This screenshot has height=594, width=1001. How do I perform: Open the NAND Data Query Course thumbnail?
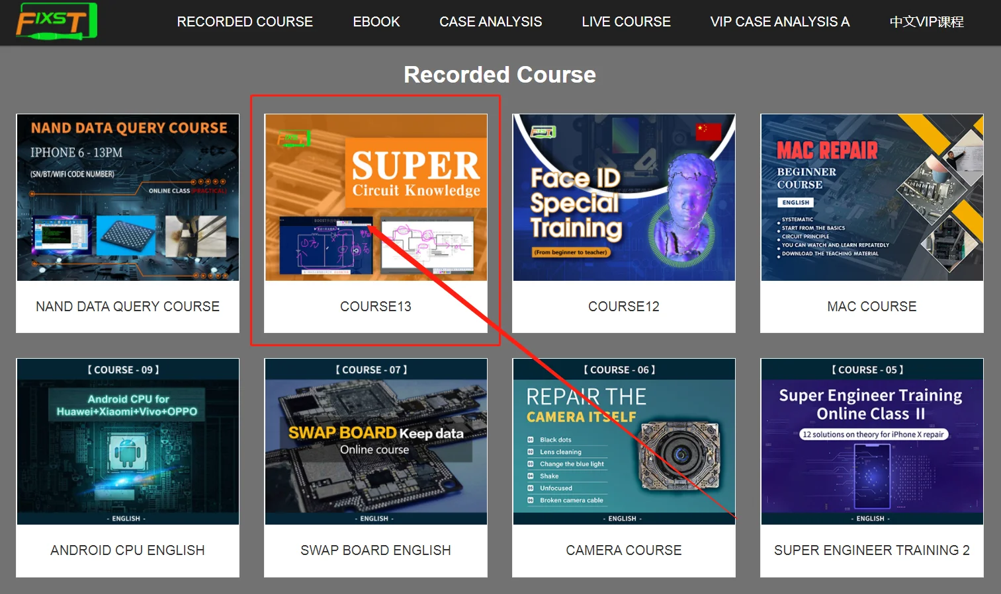128,198
